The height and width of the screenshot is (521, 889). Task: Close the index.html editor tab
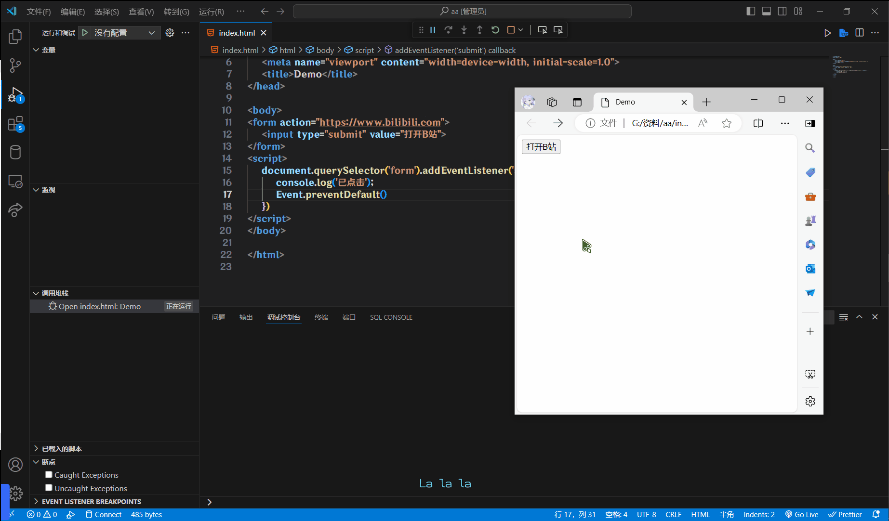[264, 33]
